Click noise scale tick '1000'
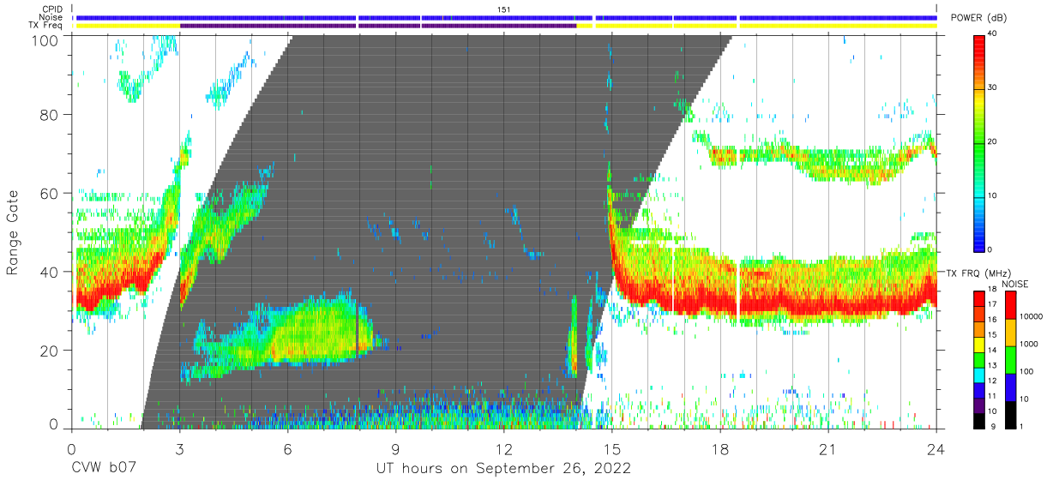Viewport: 1053px width, 486px height. pos(1030,345)
